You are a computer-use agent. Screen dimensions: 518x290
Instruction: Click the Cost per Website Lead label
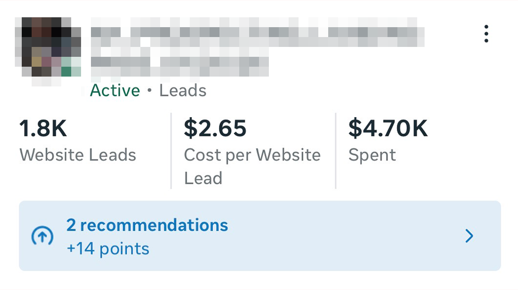coord(252,166)
